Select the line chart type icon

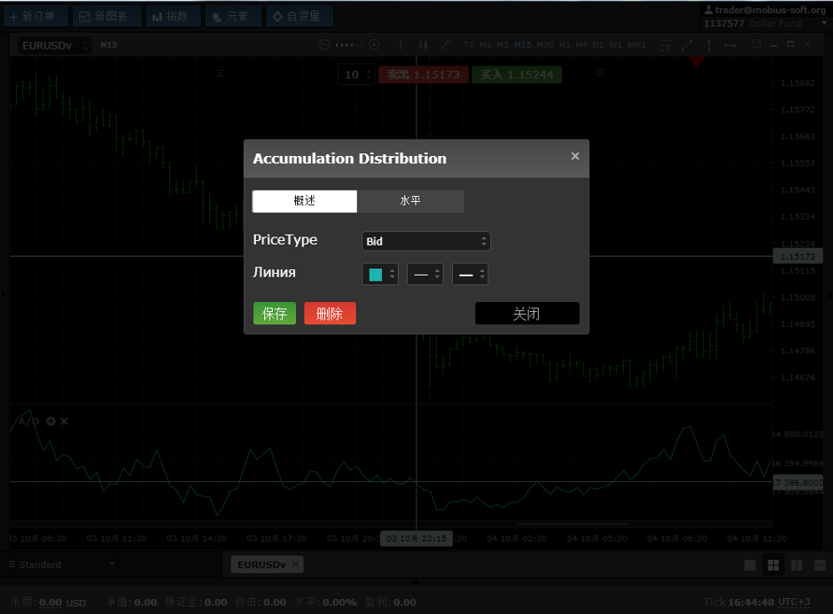point(445,44)
